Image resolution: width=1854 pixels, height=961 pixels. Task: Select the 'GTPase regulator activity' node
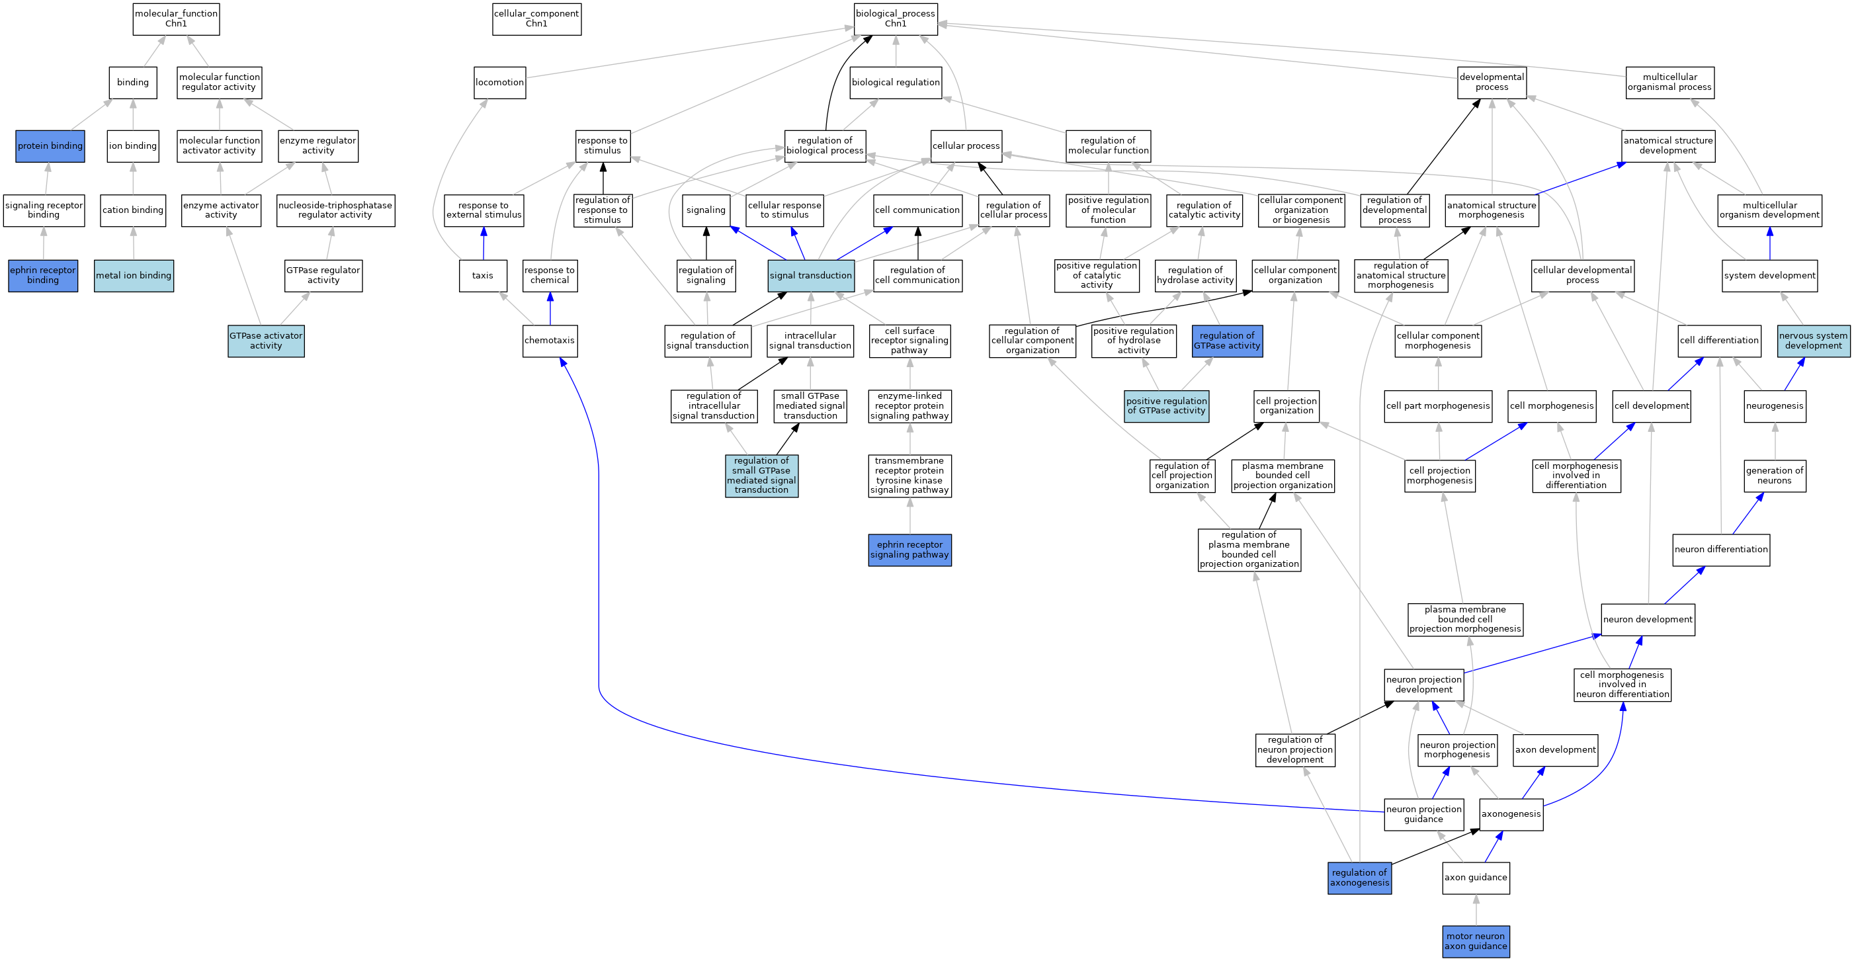point(323,276)
